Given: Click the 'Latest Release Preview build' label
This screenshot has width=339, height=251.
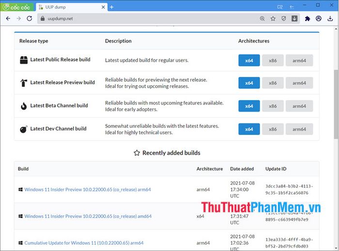Looking at the screenshot, I should [x=62, y=82].
